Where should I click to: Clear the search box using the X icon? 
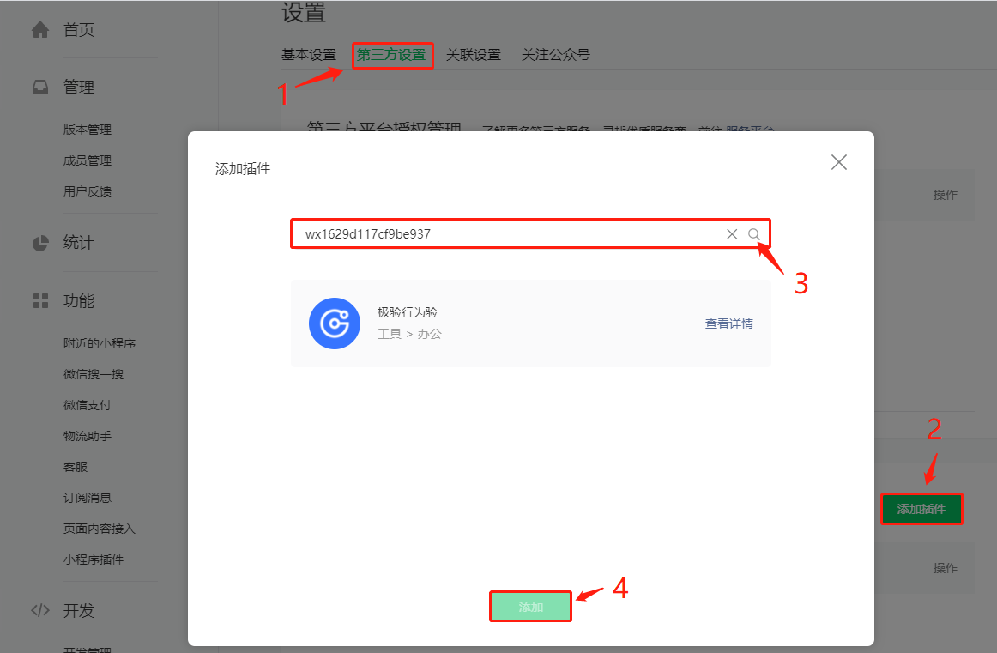coord(732,233)
